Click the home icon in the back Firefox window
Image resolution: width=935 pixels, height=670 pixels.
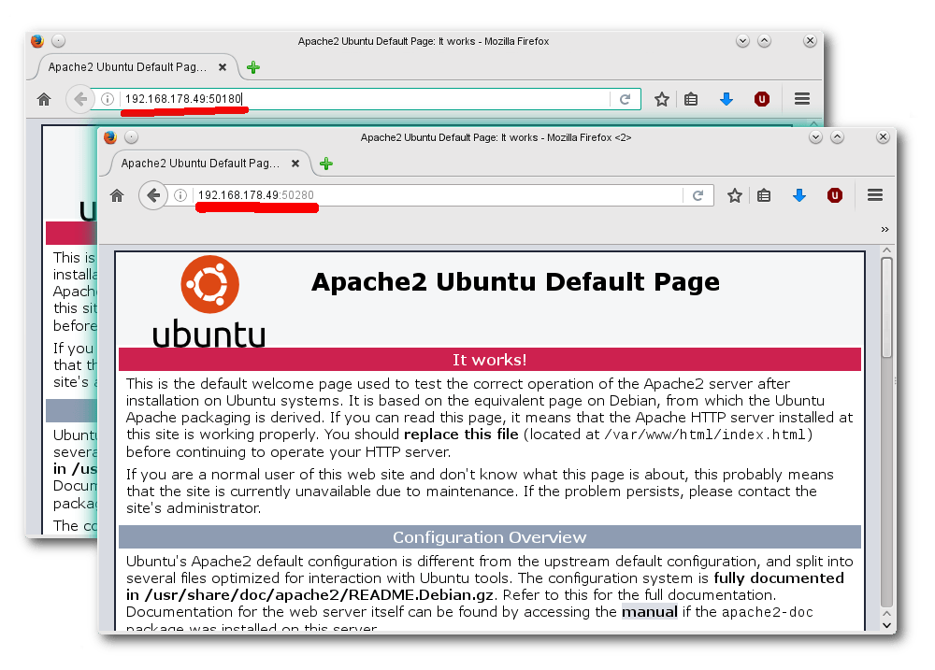point(44,99)
